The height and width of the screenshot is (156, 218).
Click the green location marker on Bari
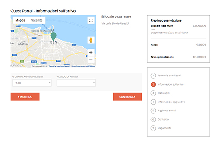coord(53,36)
